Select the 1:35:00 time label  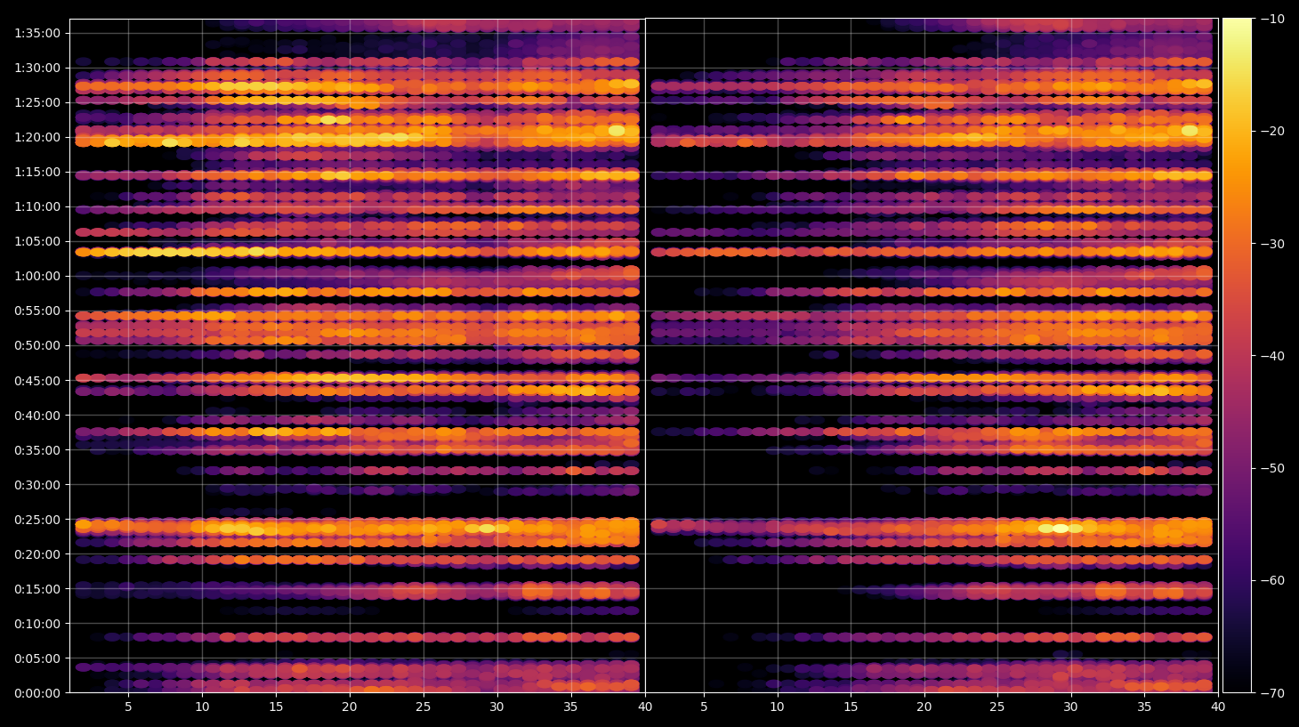pos(37,33)
